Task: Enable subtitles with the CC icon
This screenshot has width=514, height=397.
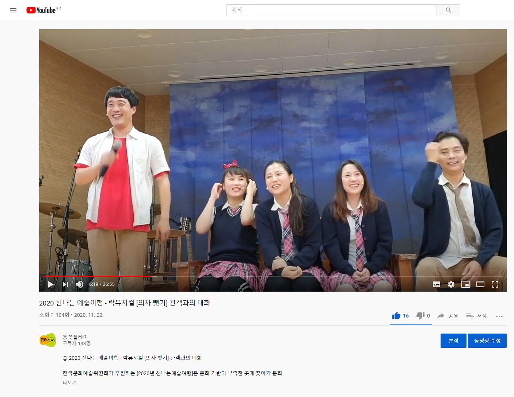Action: click(437, 284)
